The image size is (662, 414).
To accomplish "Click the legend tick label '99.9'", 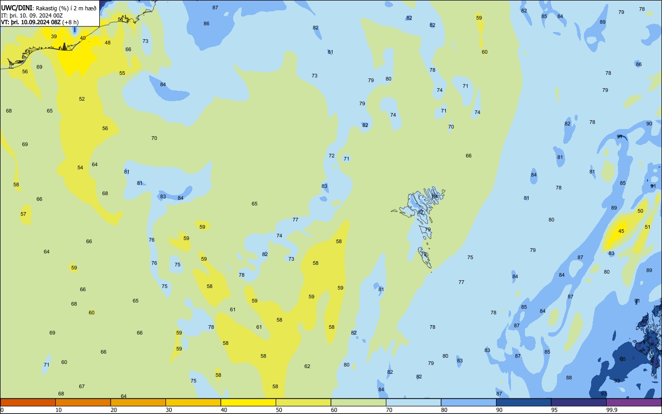I will pos(612,410).
